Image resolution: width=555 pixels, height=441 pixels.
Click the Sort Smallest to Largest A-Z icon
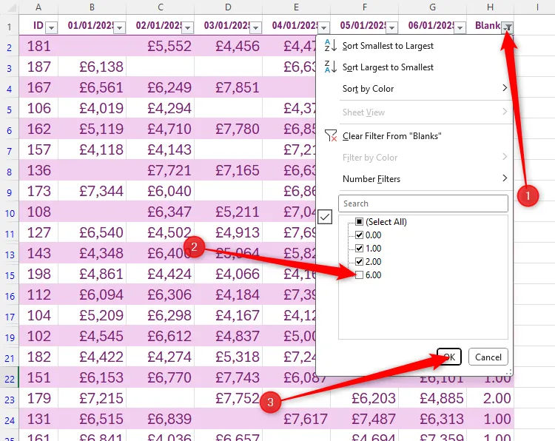coord(330,46)
